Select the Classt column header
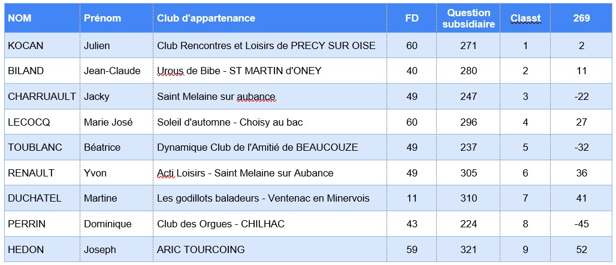 526,18
